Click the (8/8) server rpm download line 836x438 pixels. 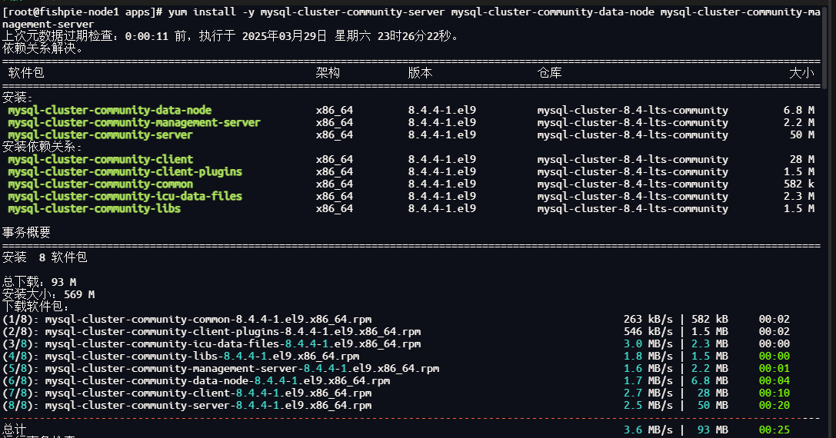click(x=396, y=405)
